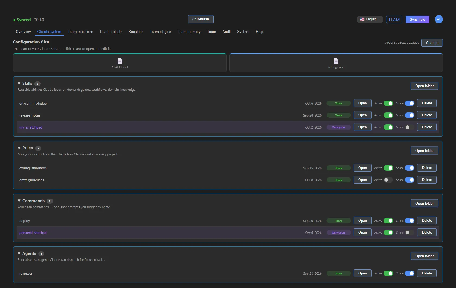Go to the Team plugins tab
The image size is (456, 288).
point(160,32)
